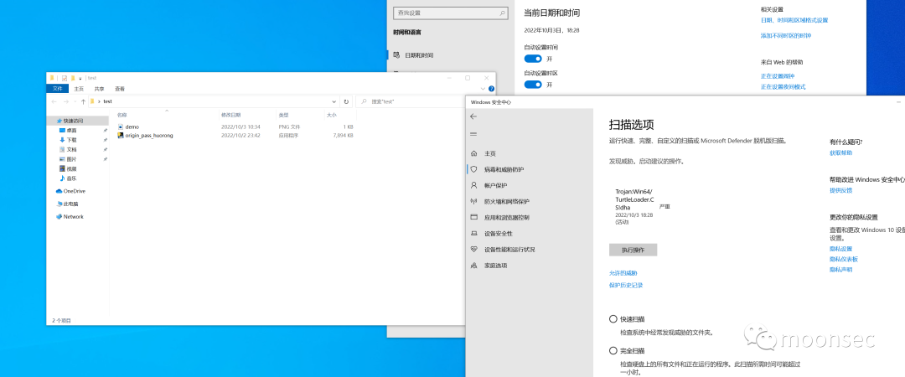Click the 查找设置 search field
Viewport: 905px width, 377px height.
(451, 13)
